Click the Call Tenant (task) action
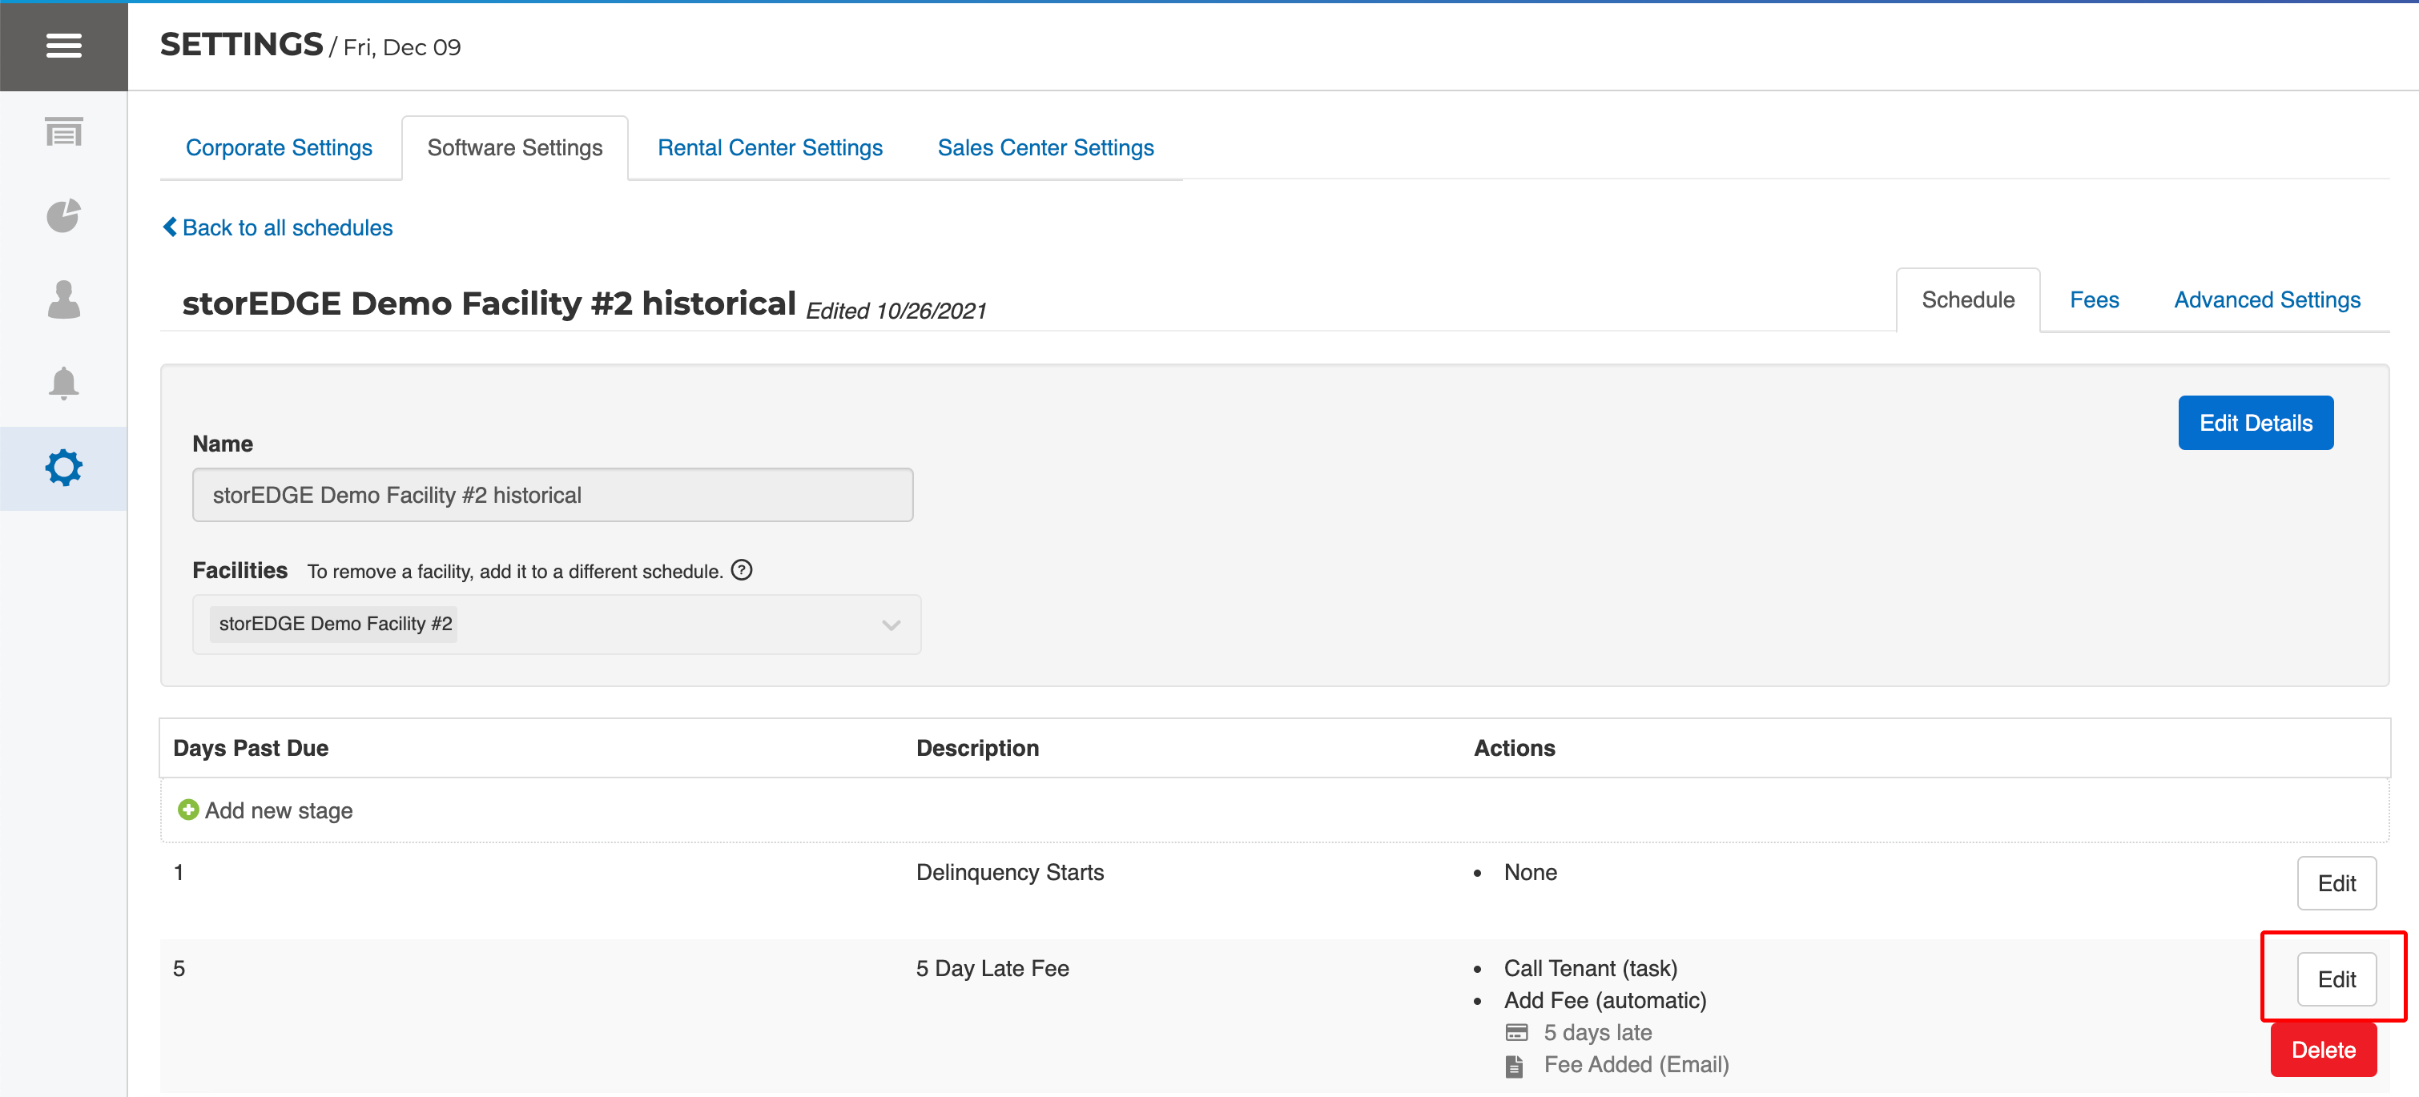The height and width of the screenshot is (1097, 2419). [1590, 967]
